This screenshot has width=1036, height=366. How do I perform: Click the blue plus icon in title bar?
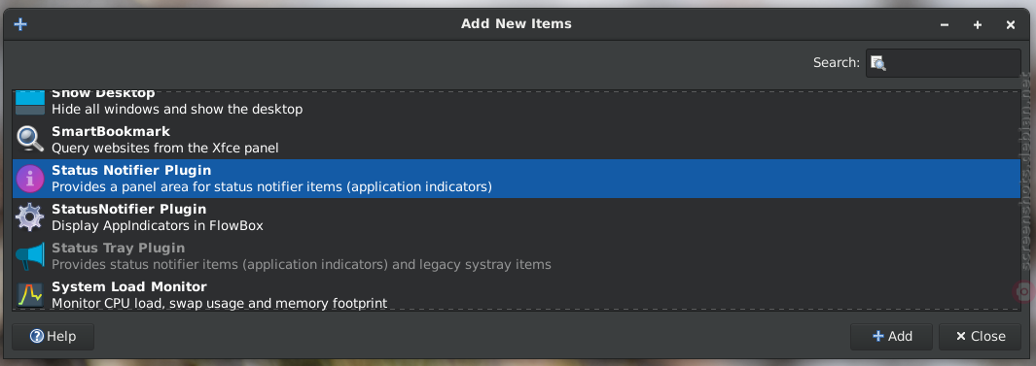tap(20, 24)
